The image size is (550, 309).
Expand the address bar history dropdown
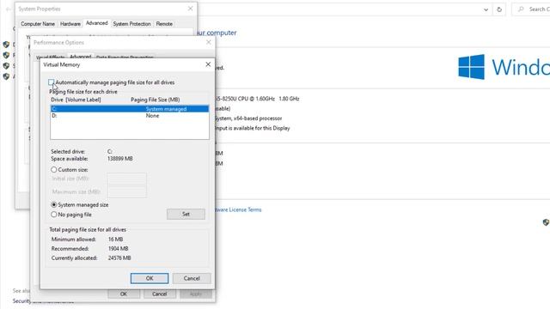pos(486,9)
